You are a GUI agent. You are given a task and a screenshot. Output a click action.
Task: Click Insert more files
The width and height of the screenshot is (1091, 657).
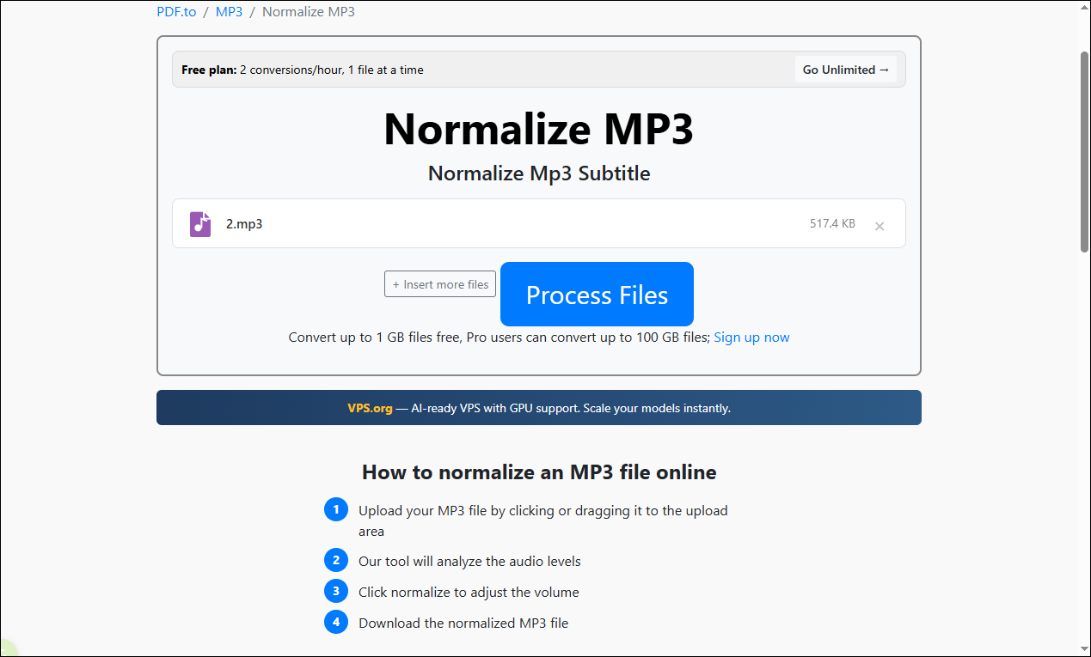click(x=439, y=283)
